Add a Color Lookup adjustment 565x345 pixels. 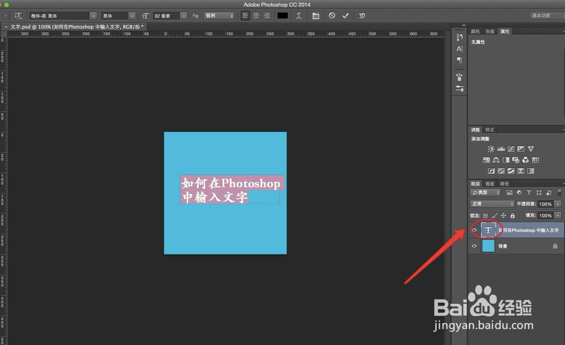pos(536,160)
